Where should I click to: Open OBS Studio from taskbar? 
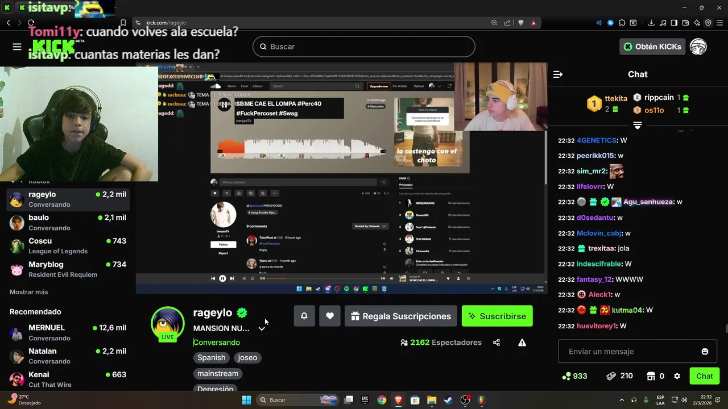tap(465, 400)
